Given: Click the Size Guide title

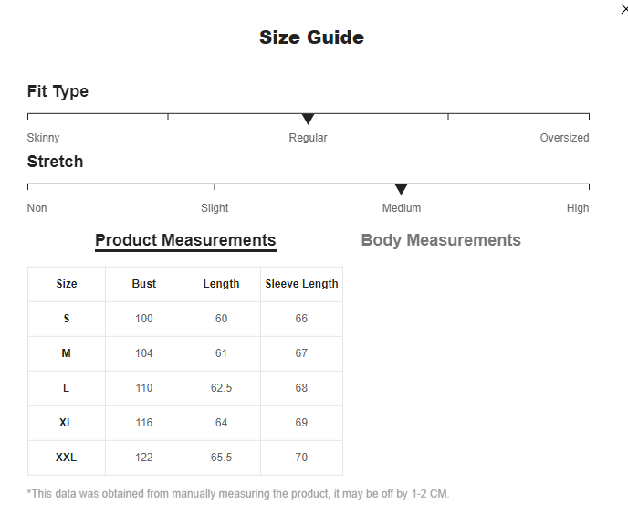Looking at the screenshot, I should [311, 37].
